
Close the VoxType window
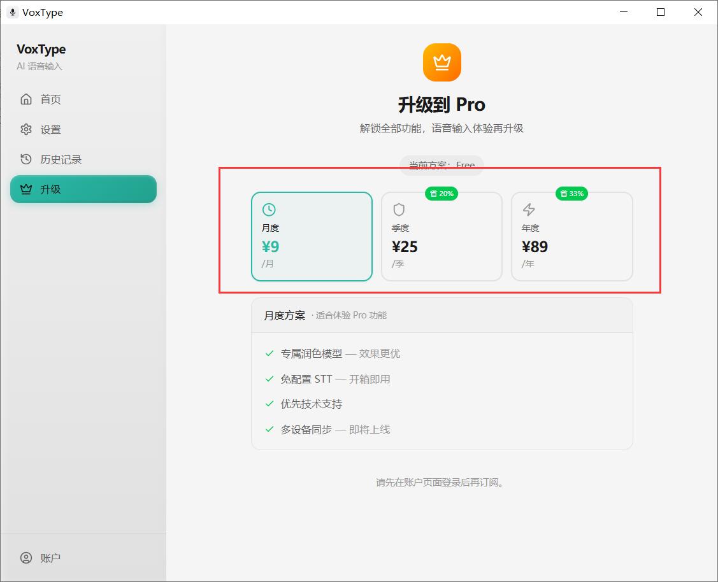[698, 12]
